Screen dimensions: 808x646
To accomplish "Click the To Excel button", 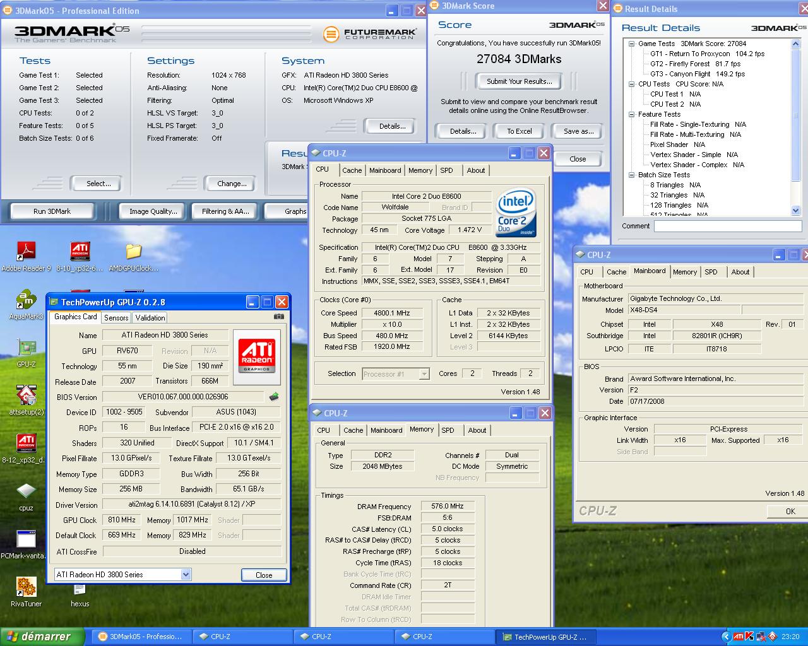I will pos(520,131).
